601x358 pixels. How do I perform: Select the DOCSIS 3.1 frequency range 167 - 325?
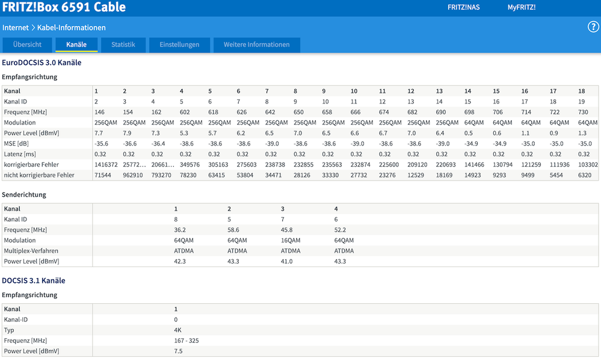[x=186, y=341]
